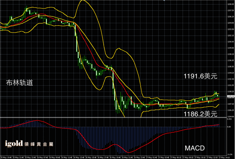
Task: Click the 1186.2美元 price annotation
Action: 201,114
